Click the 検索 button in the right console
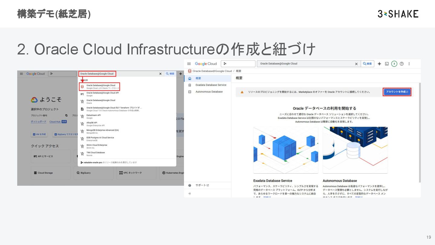This screenshot has height=245, width=435. tap(368, 64)
